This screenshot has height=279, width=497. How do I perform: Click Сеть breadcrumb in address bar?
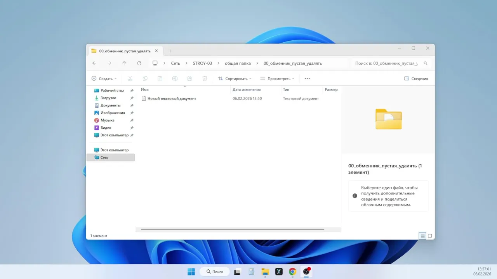[x=176, y=63]
